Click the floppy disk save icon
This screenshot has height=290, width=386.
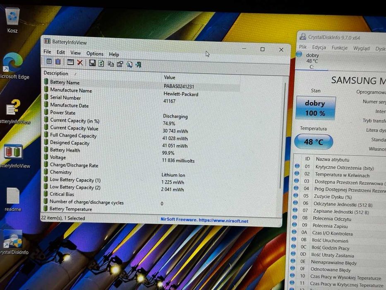tap(92, 63)
